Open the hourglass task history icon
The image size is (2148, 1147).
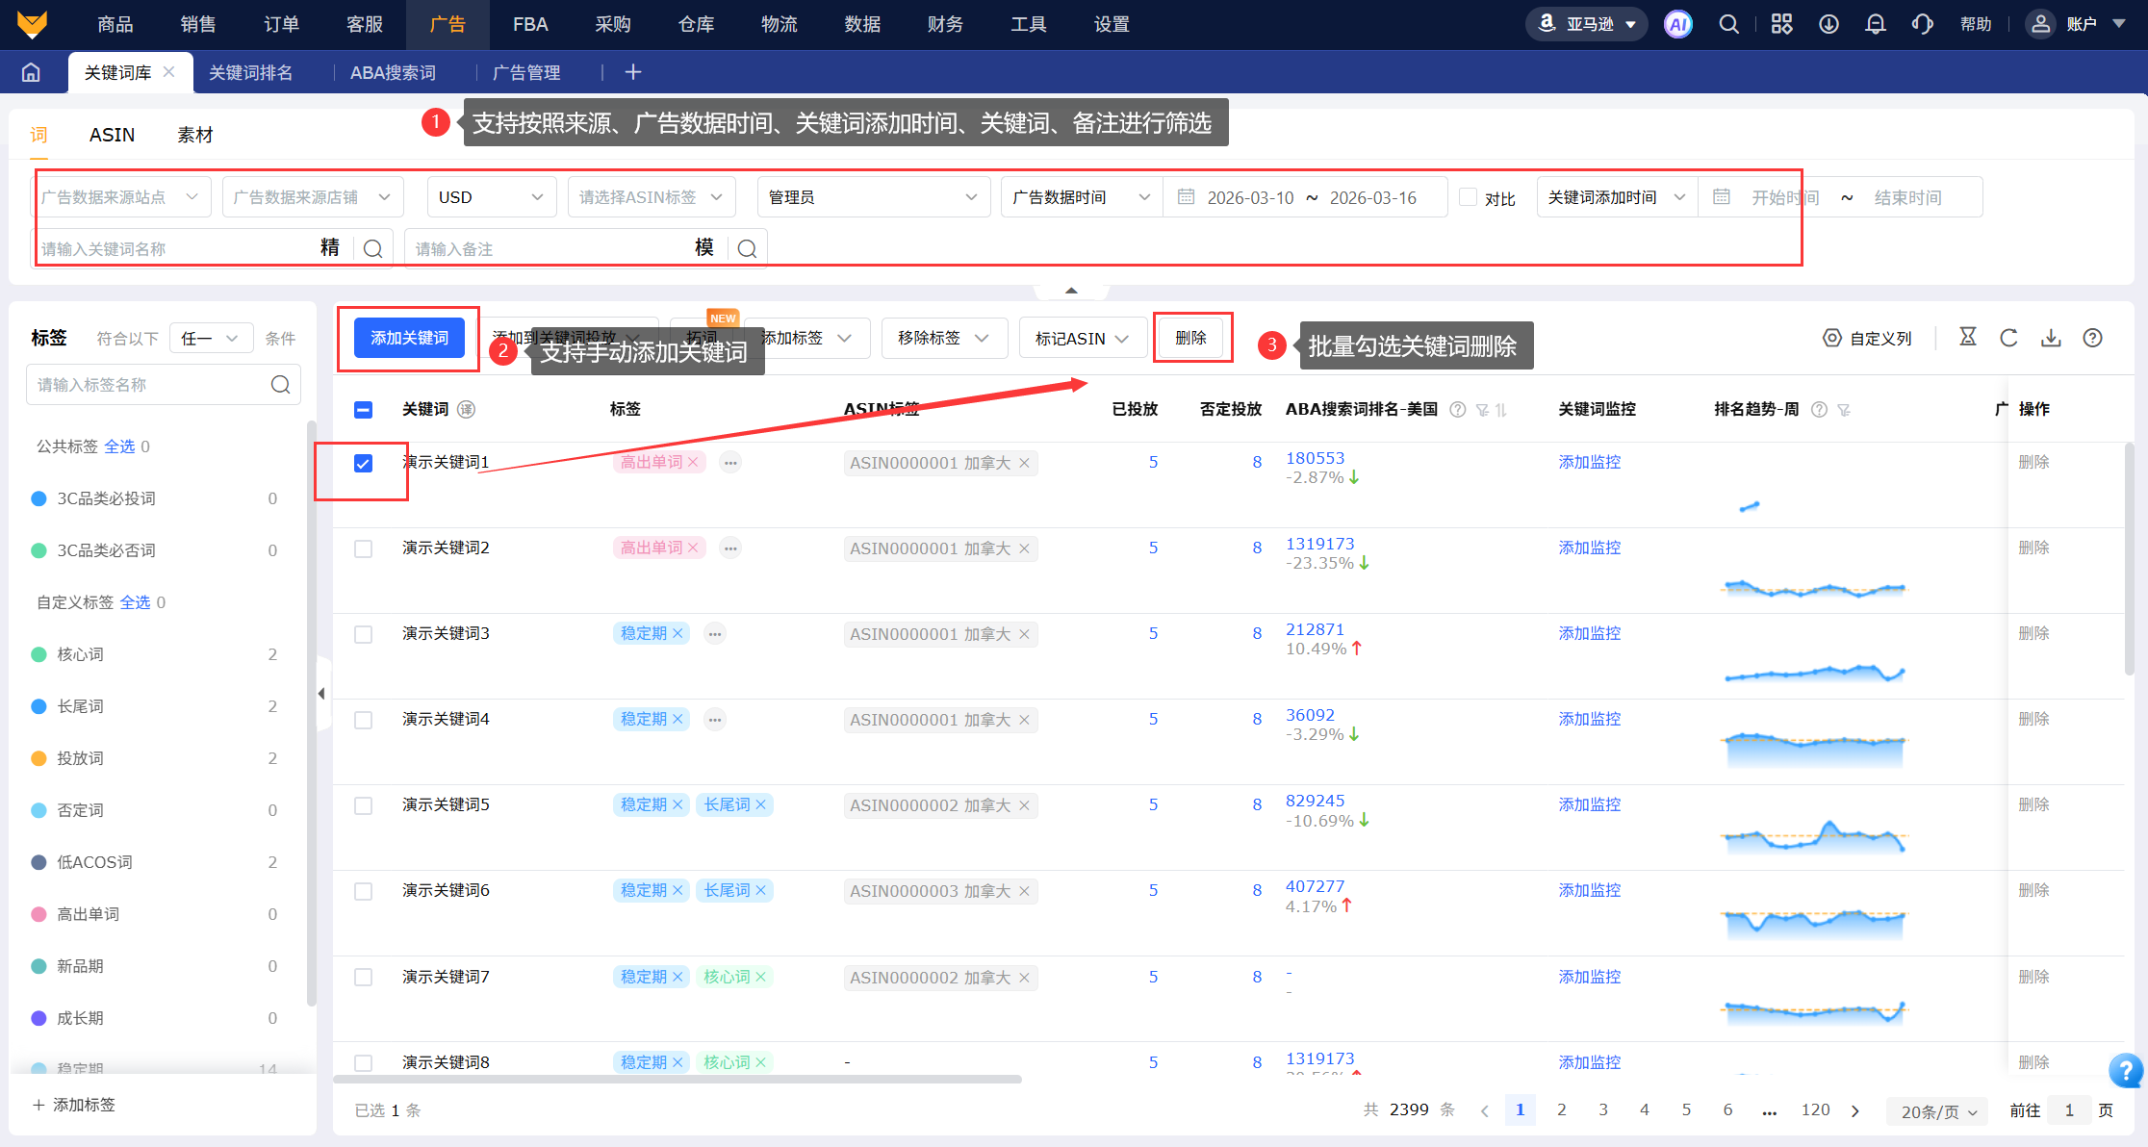(1968, 337)
